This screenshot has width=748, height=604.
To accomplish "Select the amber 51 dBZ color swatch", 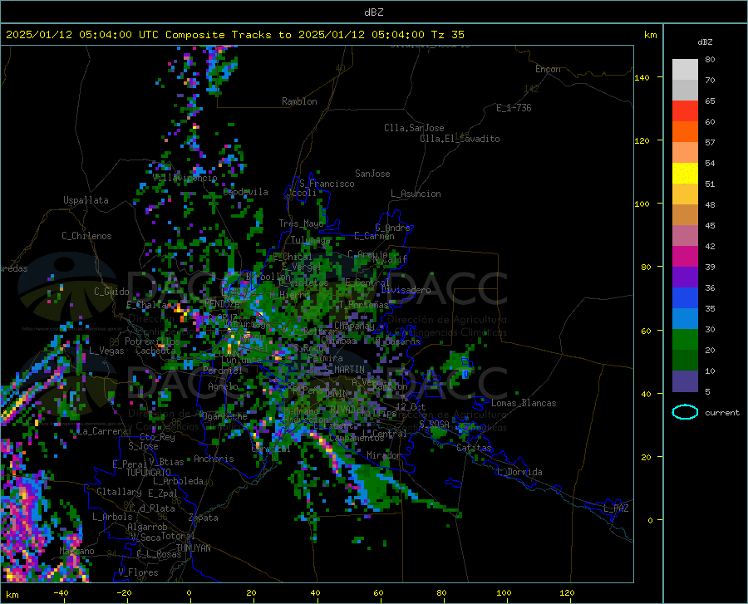I will pos(685,194).
